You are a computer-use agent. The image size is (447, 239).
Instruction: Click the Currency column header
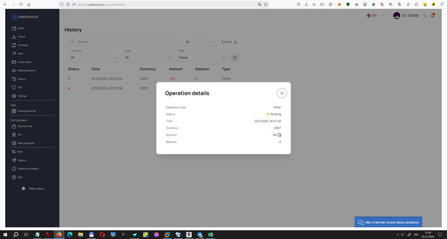click(148, 69)
